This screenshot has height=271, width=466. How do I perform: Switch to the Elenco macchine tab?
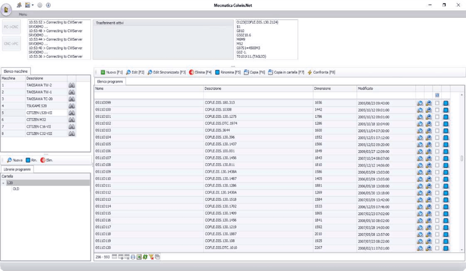[16, 71]
